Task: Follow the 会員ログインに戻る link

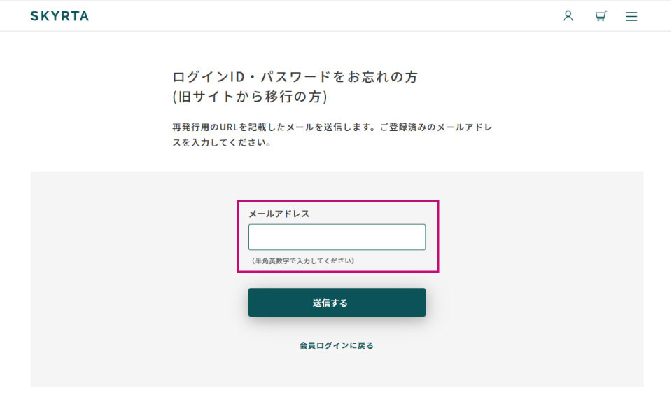Action: (337, 345)
